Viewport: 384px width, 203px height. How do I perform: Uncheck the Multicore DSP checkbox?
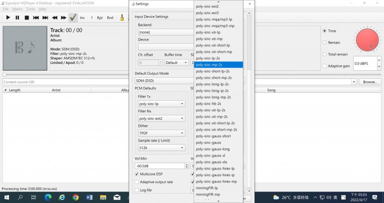(x=137, y=174)
